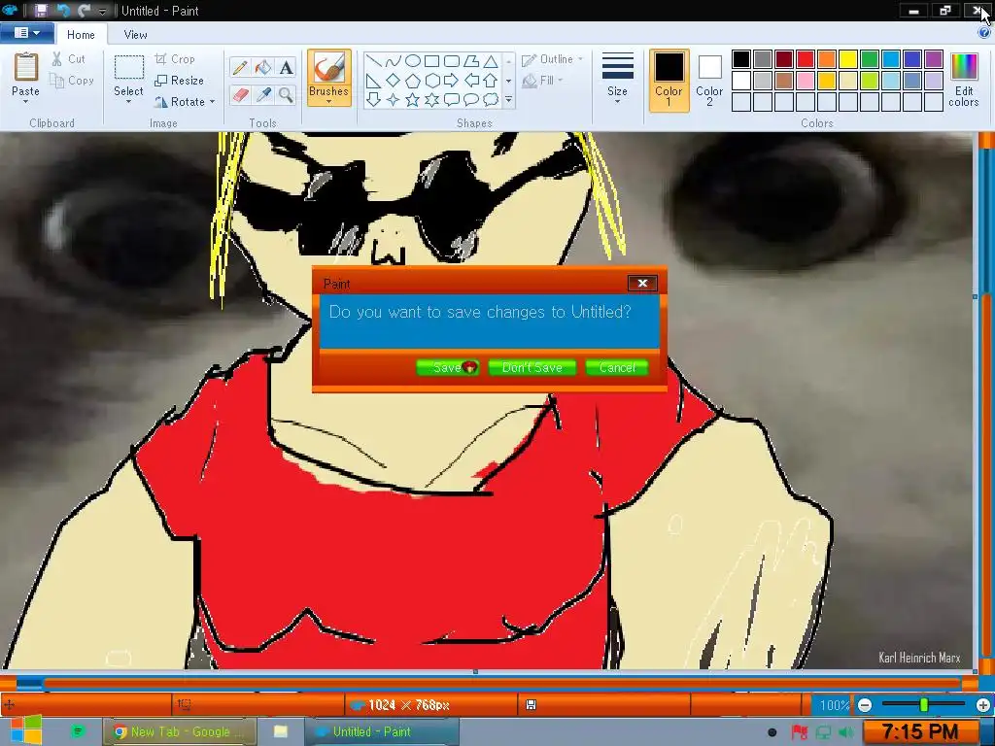Expand the Select dropdown arrow
The height and width of the screenshot is (746, 995).
click(128, 102)
